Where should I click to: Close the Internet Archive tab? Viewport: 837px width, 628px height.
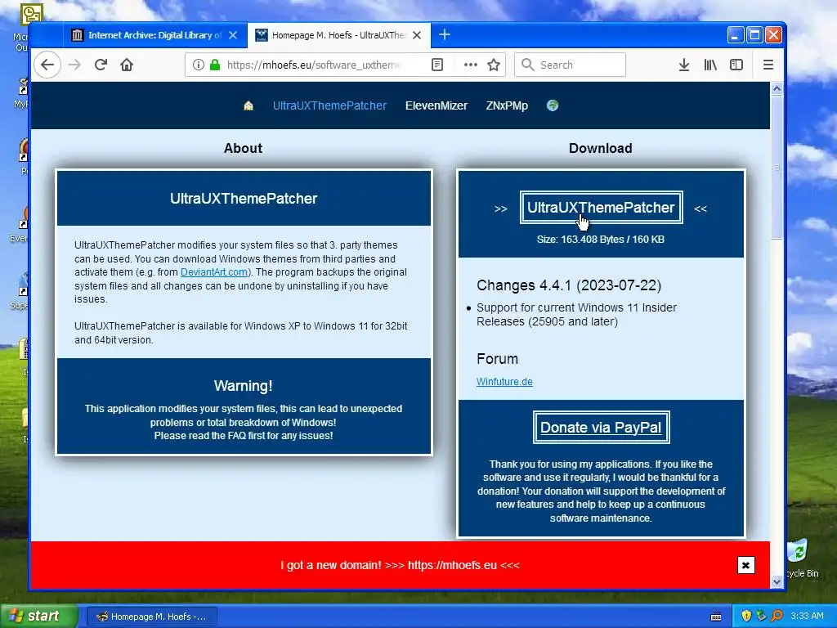233,35
